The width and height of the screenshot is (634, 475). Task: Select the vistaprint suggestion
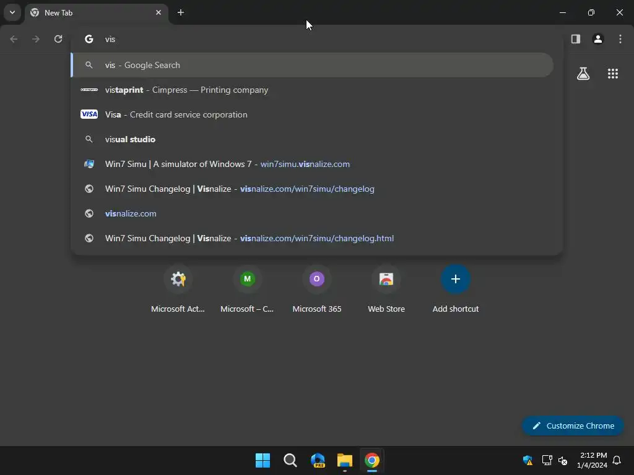click(x=312, y=90)
